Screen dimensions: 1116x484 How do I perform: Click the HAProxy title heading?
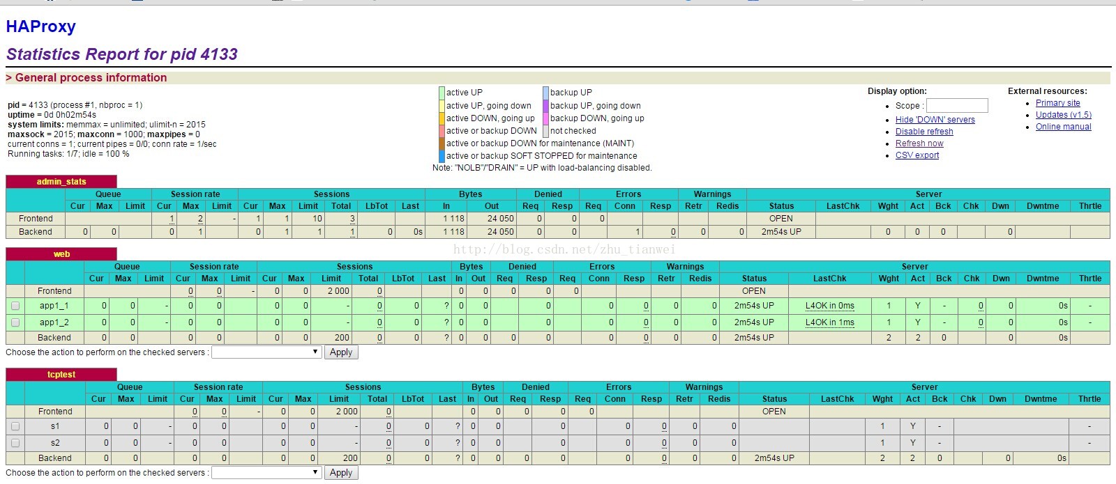click(x=40, y=26)
